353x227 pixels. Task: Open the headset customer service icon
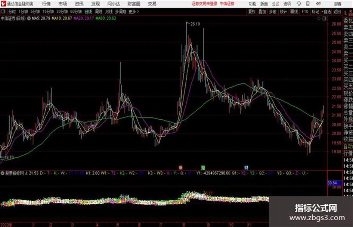[x=299, y=4]
